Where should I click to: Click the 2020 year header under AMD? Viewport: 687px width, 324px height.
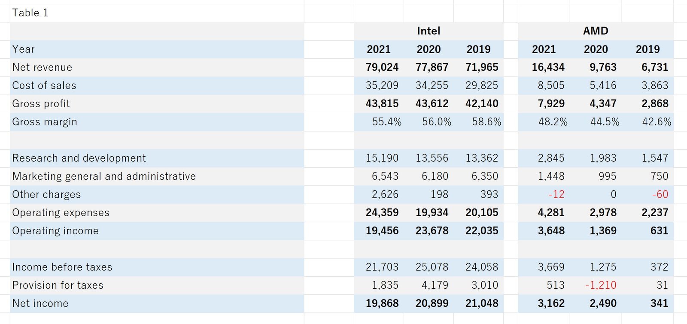[x=596, y=49]
